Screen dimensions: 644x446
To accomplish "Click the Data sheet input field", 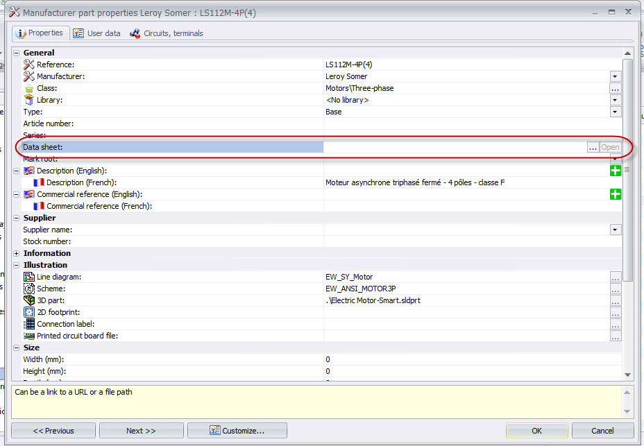I will point(455,148).
